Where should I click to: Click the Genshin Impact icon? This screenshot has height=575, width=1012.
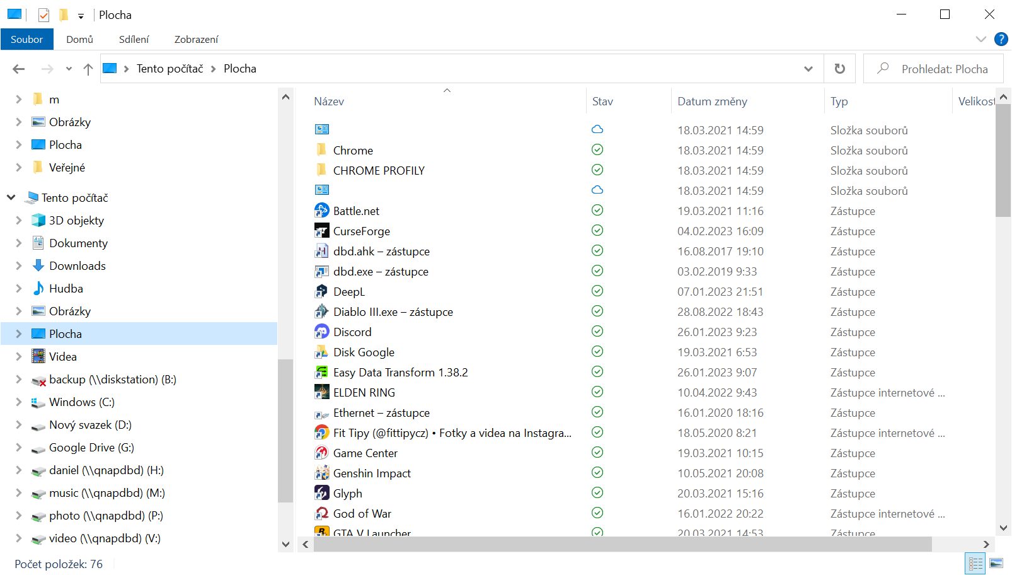click(321, 473)
